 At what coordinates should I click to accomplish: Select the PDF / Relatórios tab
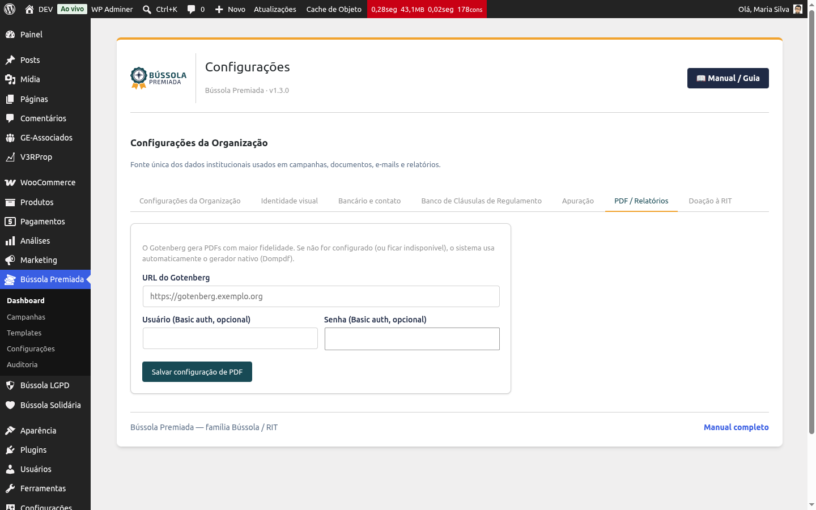pyautogui.click(x=641, y=201)
